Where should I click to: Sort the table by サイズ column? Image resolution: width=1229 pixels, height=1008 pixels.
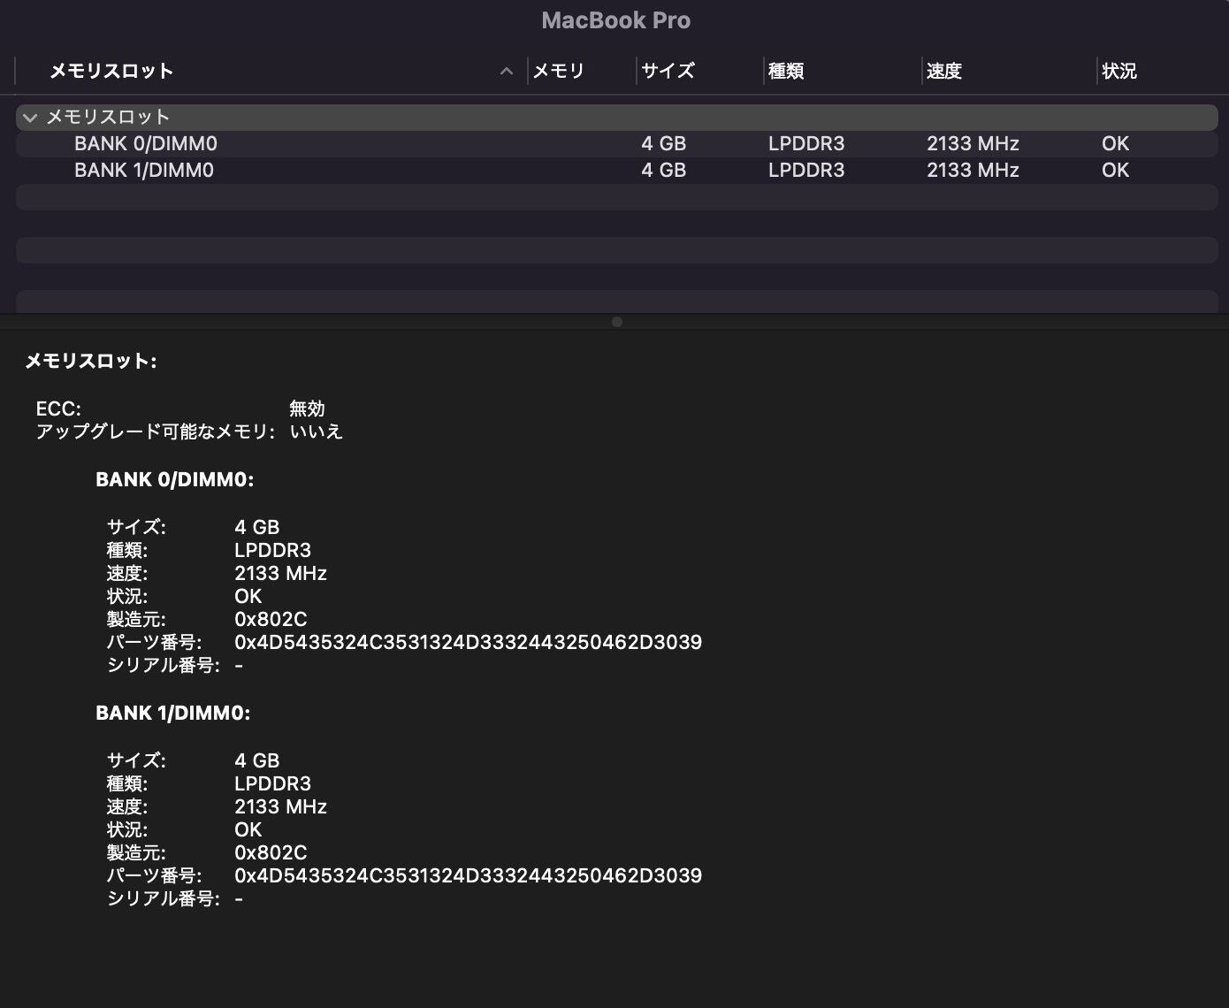tap(668, 72)
